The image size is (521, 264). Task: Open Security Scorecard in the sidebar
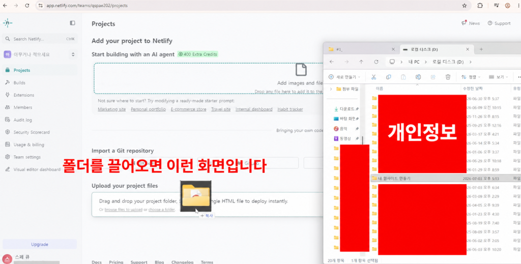coord(40,132)
